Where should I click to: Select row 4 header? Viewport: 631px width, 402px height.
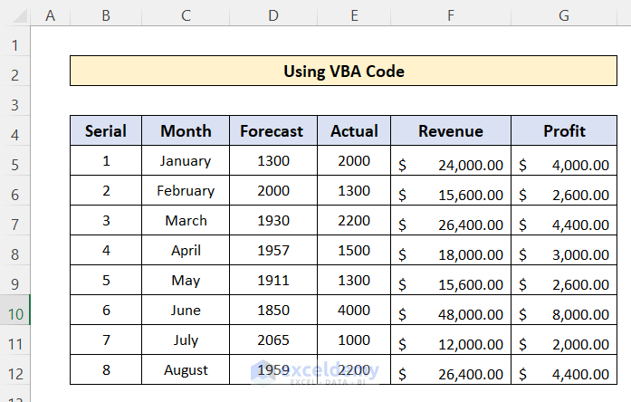pyautogui.click(x=14, y=131)
